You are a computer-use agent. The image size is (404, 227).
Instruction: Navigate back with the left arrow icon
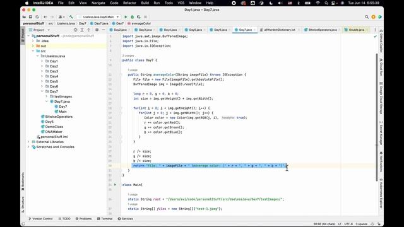[x=45, y=17]
